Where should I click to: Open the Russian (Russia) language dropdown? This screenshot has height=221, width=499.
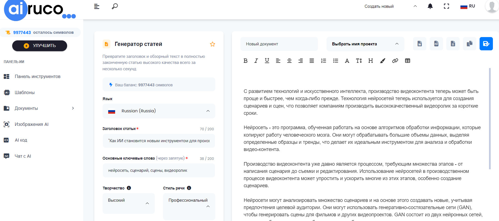coord(159,111)
